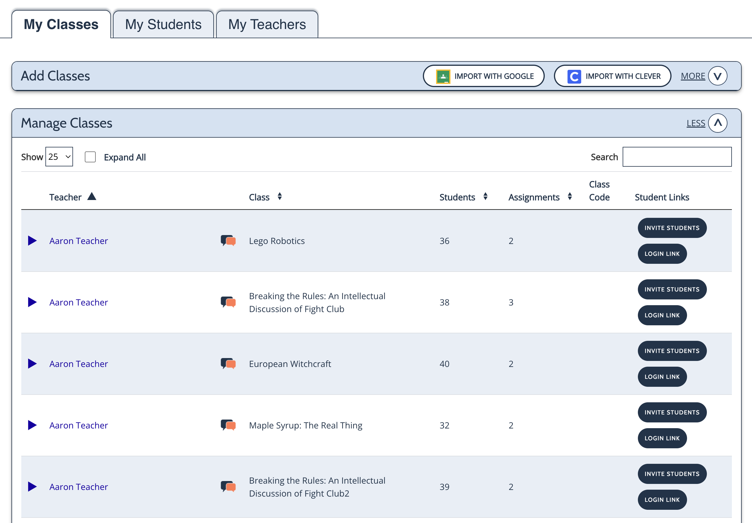Open chat icon for European Witchcraft class

tap(228, 364)
